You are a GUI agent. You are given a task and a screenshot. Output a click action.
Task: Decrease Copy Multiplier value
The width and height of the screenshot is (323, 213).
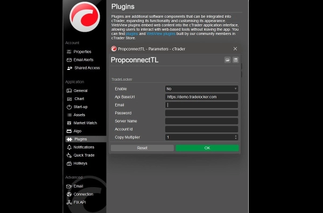pyautogui.click(x=236, y=138)
